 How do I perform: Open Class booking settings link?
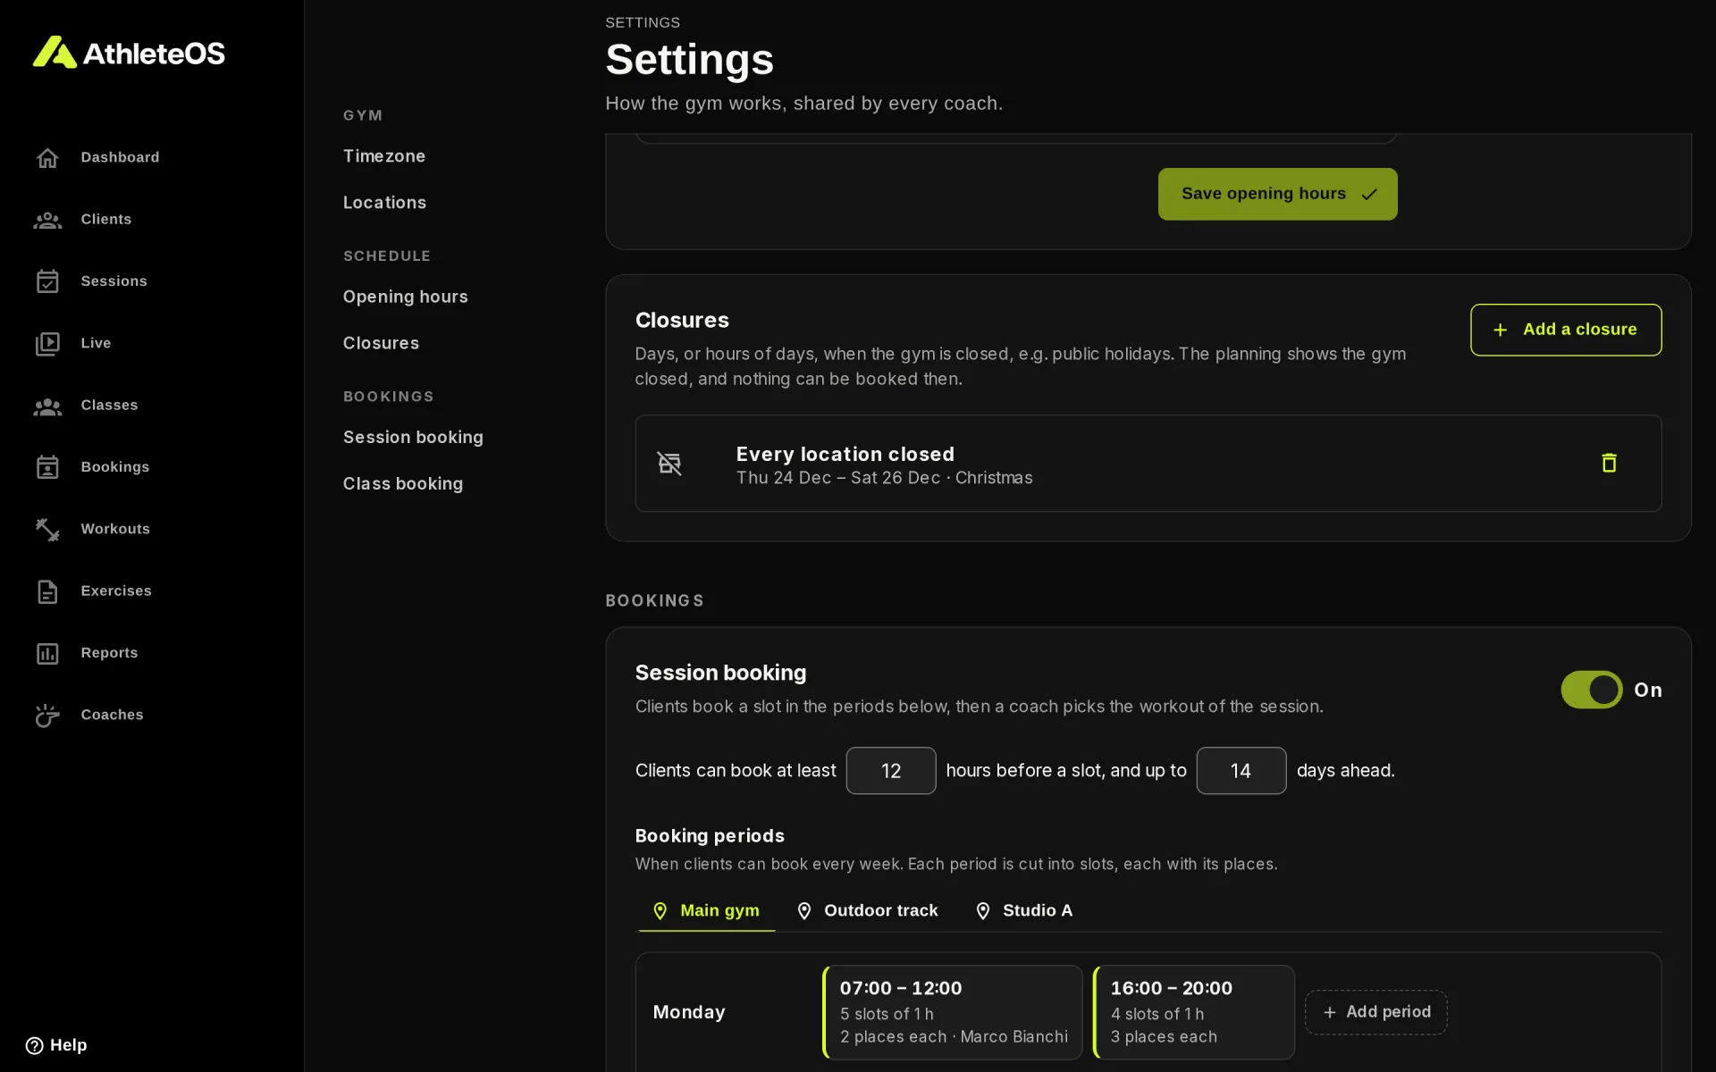tap(403, 483)
